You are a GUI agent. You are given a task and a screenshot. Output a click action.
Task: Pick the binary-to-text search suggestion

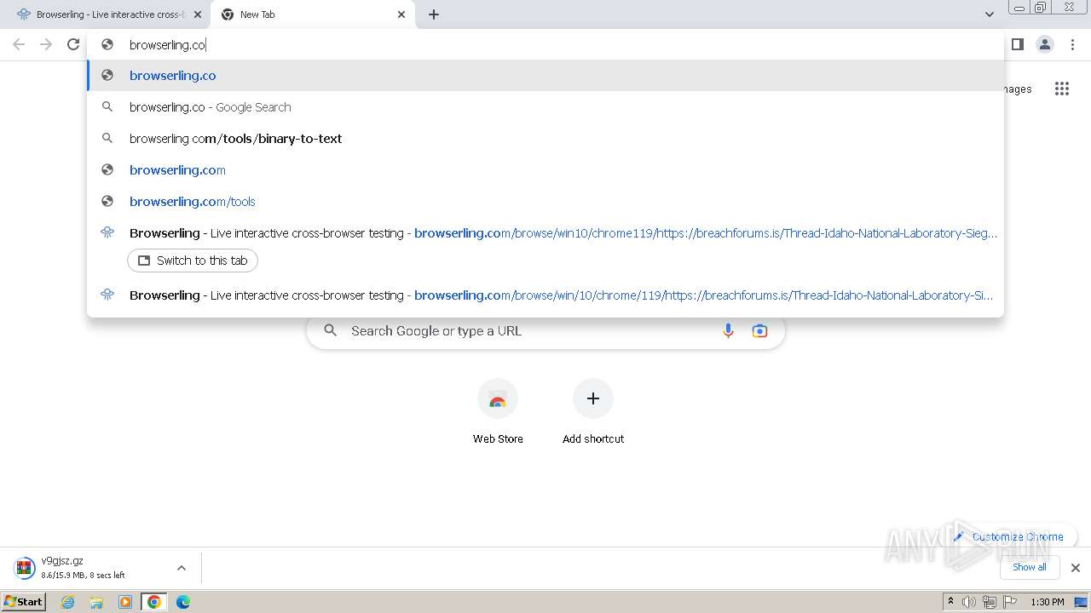point(545,139)
